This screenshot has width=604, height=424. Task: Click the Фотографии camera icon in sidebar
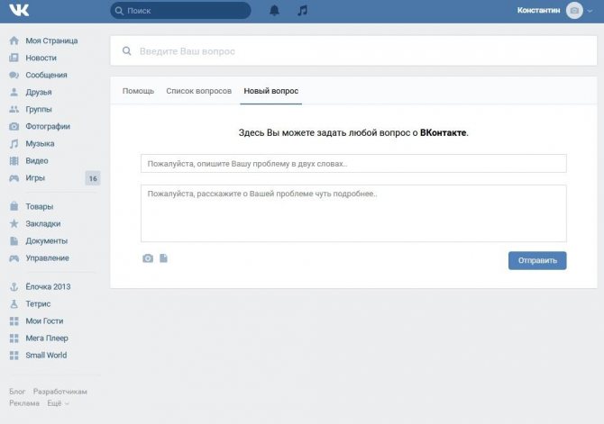(14, 126)
